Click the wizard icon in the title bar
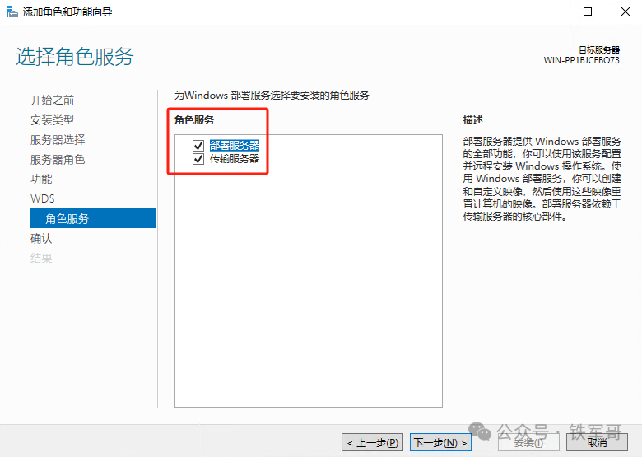 point(12,12)
